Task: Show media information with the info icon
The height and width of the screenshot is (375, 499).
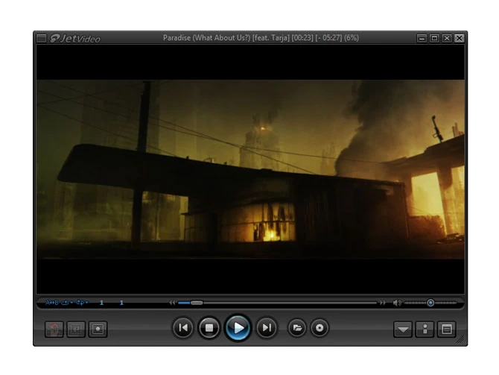Action: coord(425,329)
